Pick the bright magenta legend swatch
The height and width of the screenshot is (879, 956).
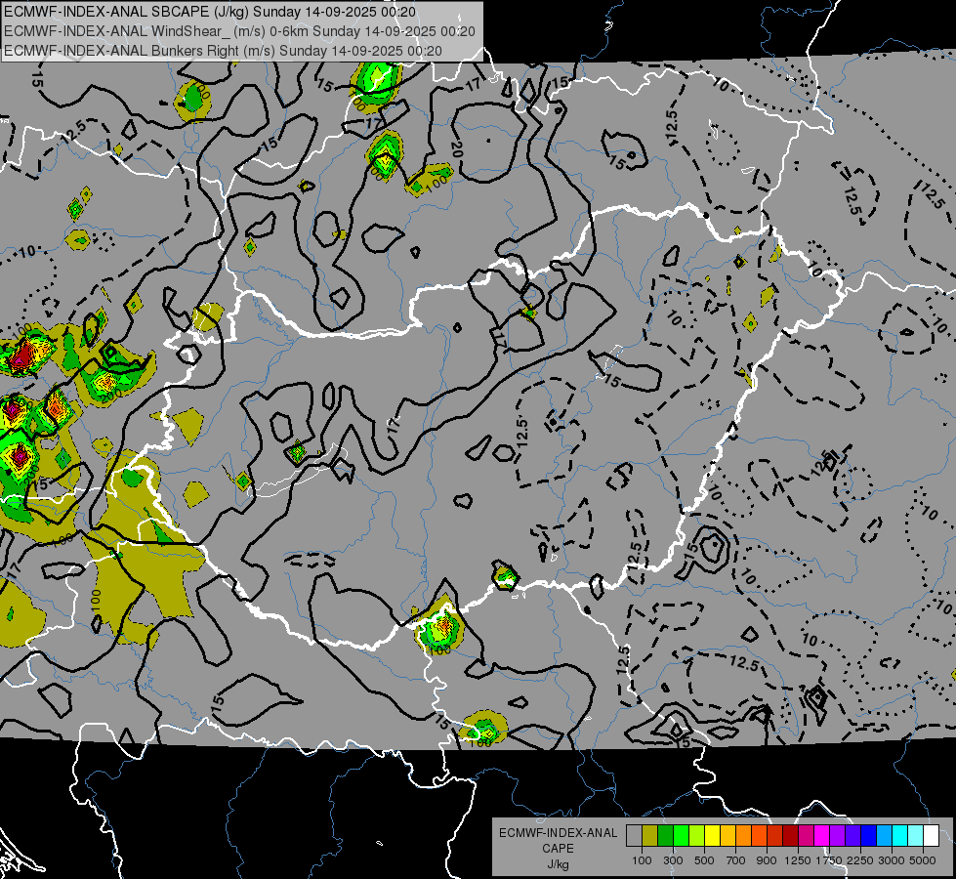click(x=822, y=836)
